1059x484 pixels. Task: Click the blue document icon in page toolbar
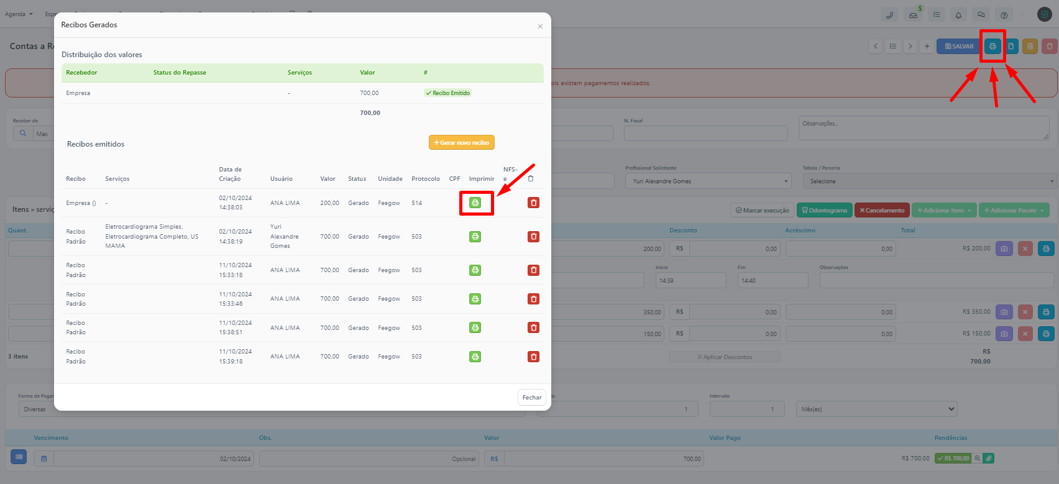tap(1011, 46)
